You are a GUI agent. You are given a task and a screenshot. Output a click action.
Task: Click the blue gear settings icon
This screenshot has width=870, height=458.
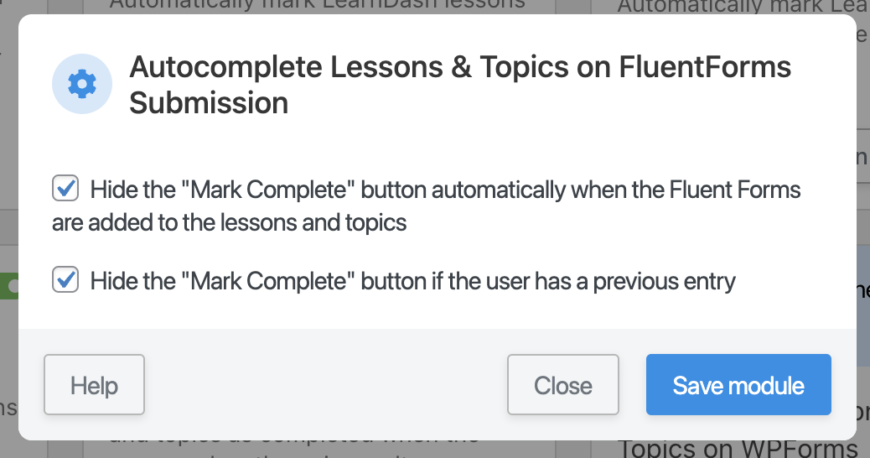[x=82, y=84]
